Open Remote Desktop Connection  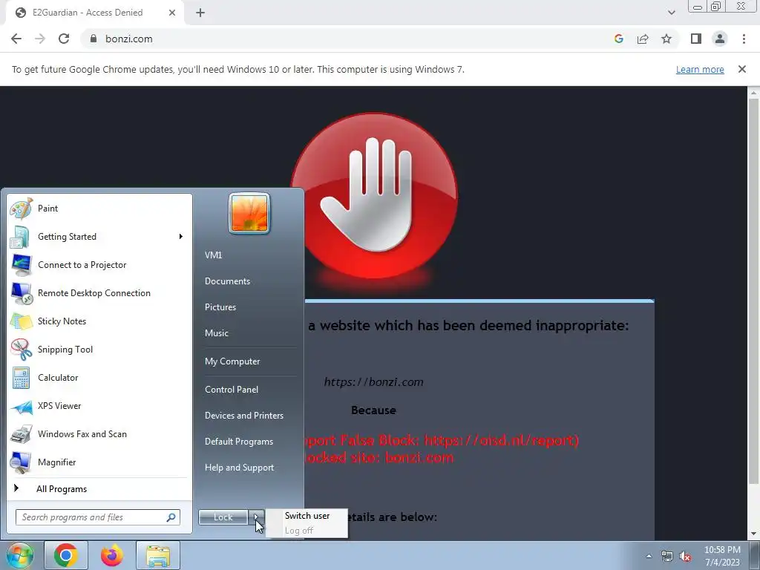100,293
